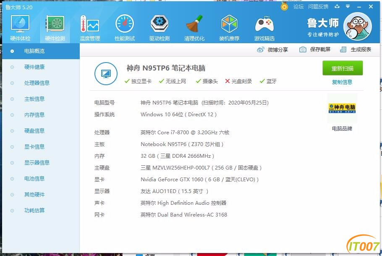Open the title bar dropdown menu arrow

click(x=348, y=6)
